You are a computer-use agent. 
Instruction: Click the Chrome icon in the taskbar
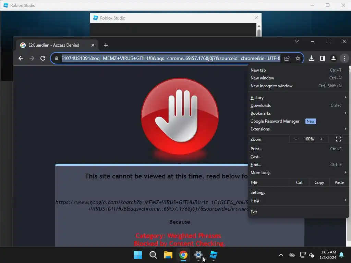(183, 255)
